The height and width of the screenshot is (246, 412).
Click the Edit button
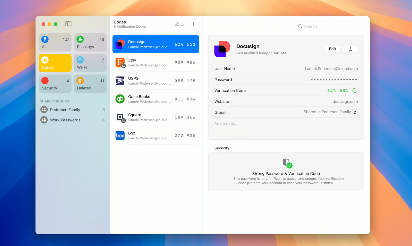332,49
